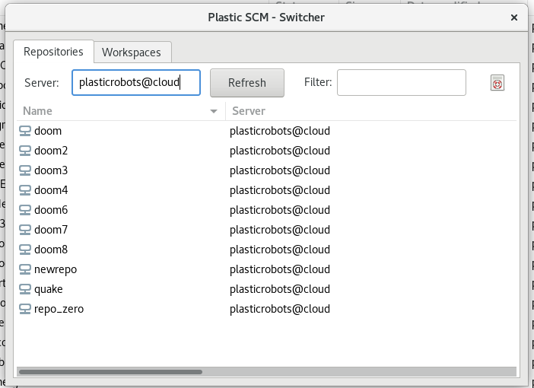Viewport: 534px width, 388px height.
Task: Click the repository icon next to newrepo
Action: 25,269
